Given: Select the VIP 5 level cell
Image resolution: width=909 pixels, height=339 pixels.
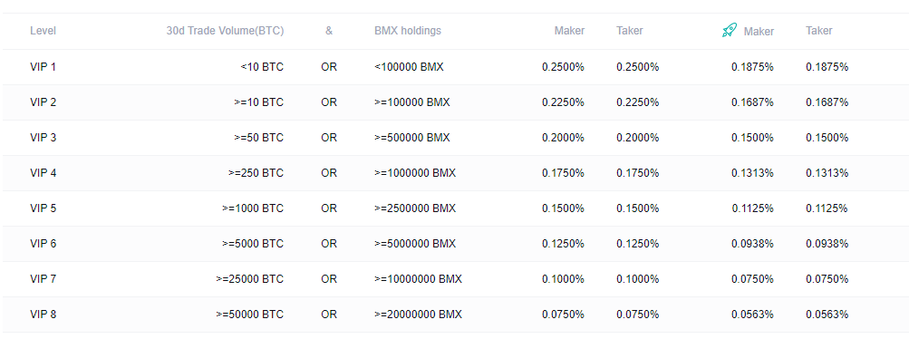Looking at the screenshot, I should point(43,208).
